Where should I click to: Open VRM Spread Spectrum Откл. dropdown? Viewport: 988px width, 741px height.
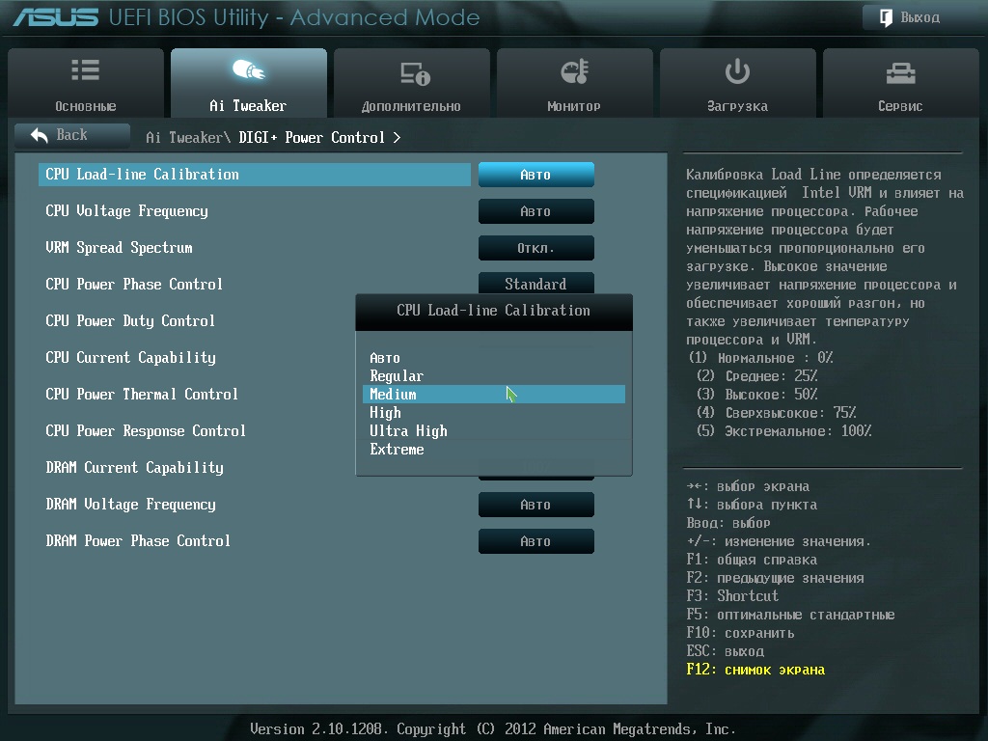pyautogui.click(x=536, y=248)
